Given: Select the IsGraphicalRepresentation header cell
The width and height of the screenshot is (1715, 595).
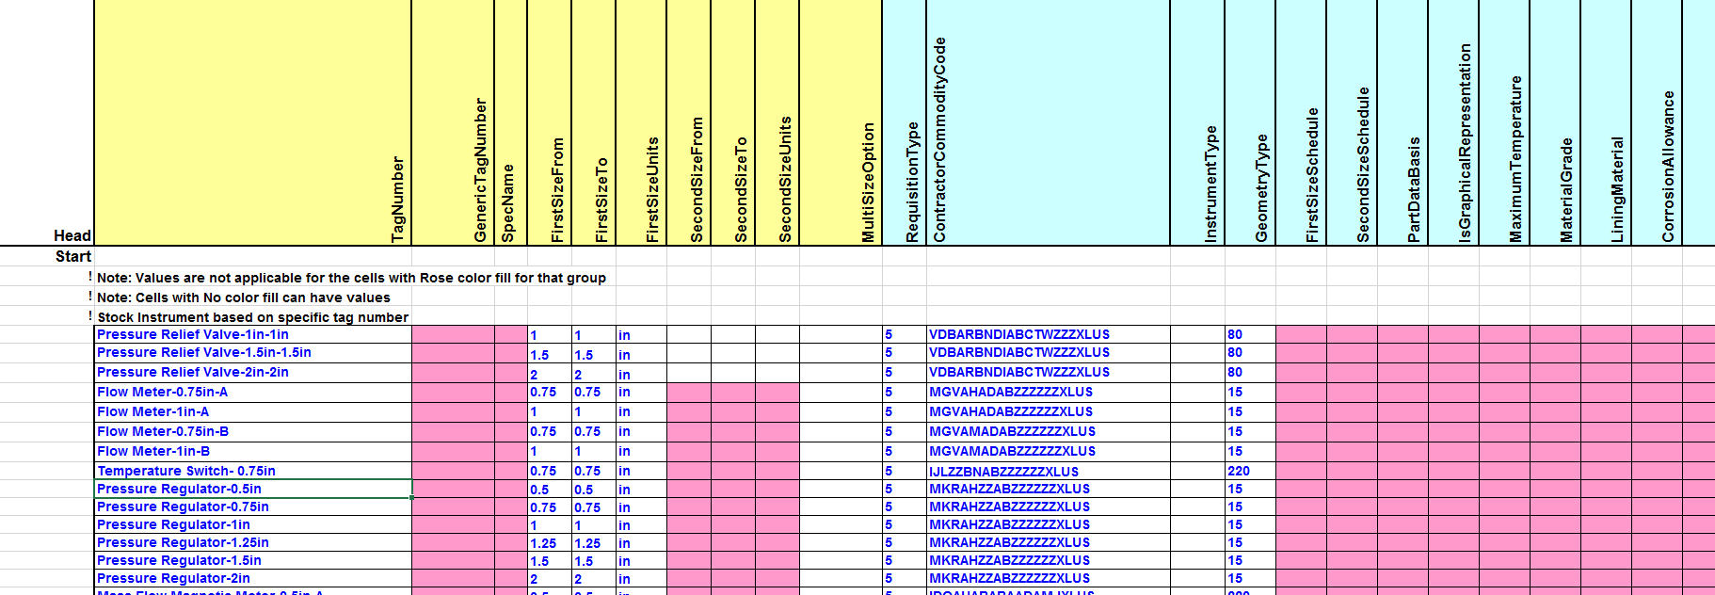Looking at the screenshot, I should coord(1453,122).
